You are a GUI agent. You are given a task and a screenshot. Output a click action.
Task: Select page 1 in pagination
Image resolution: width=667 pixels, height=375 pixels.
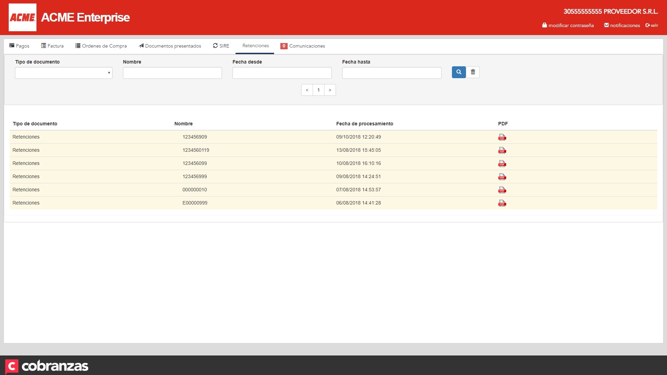[x=319, y=90]
